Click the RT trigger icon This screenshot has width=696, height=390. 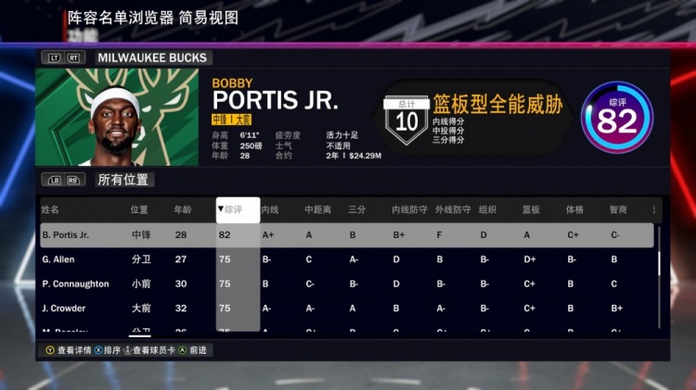73,58
